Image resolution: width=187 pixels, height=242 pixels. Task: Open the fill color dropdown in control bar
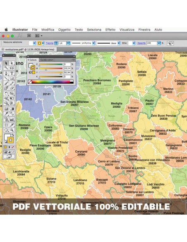pyautogui.click(x=34, y=43)
